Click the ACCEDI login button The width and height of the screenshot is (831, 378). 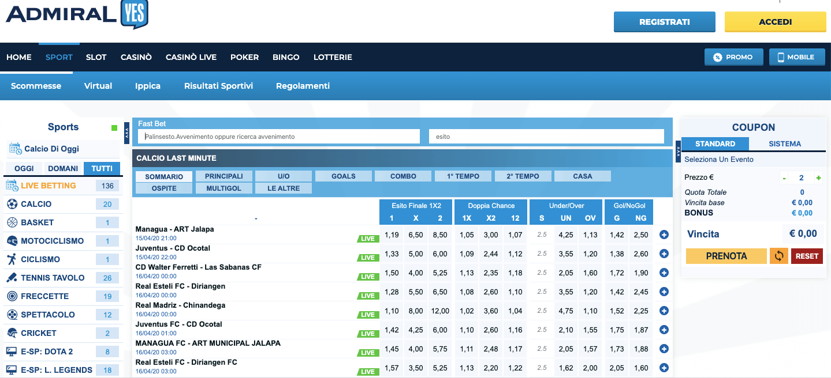776,22
